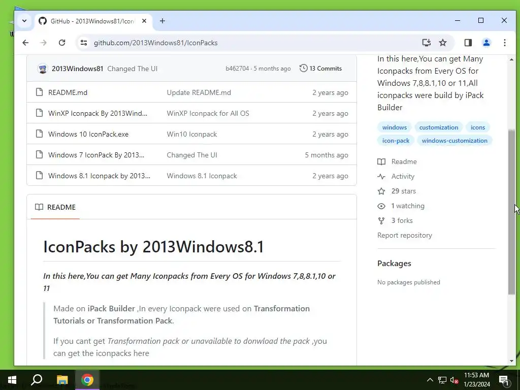The height and width of the screenshot is (390, 520).
Task: View the 29 stars list
Action: 397,191
